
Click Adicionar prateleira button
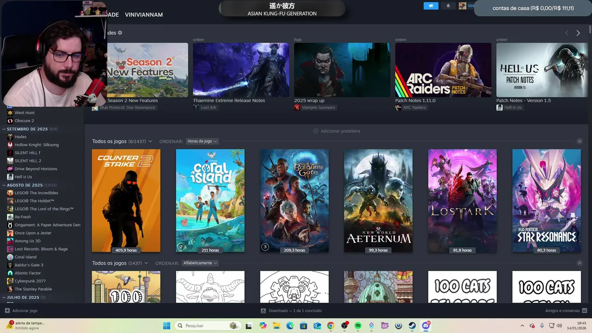tap(336, 131)
